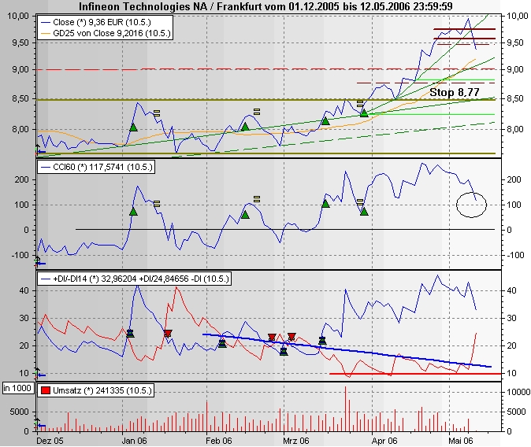This screenshot has width=531, height=447.
Task: Click February yellow marker on price chart
Action: [257, 112]
